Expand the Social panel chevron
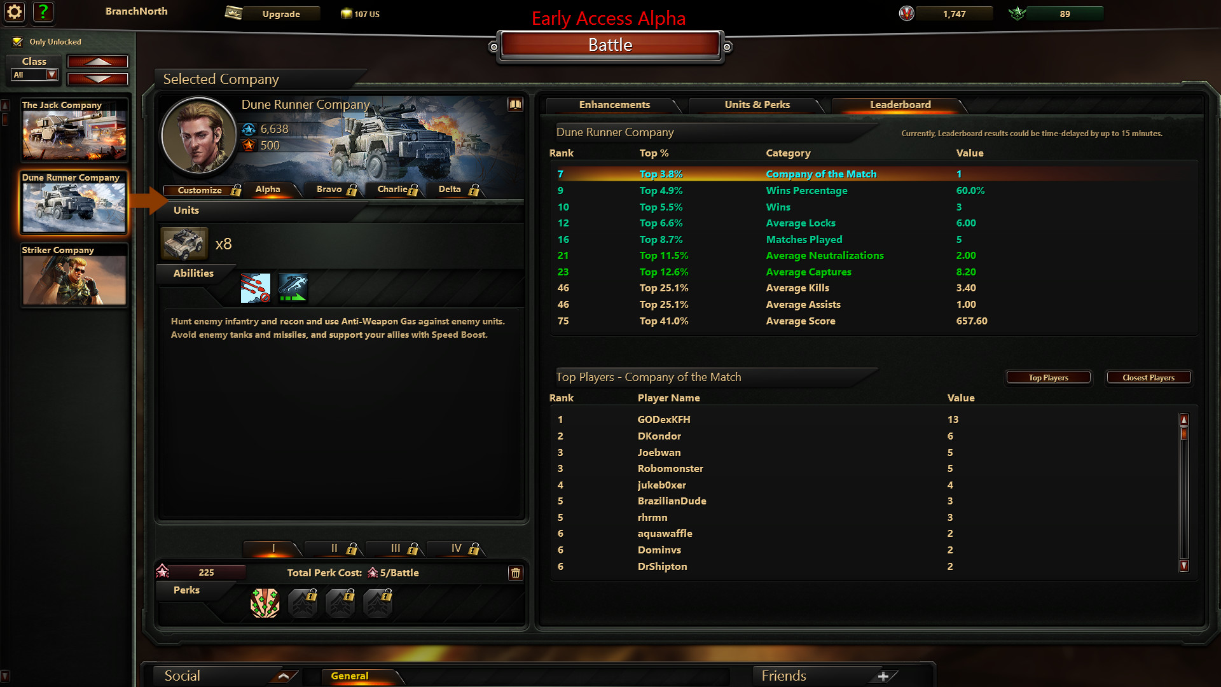 point(284,676)
